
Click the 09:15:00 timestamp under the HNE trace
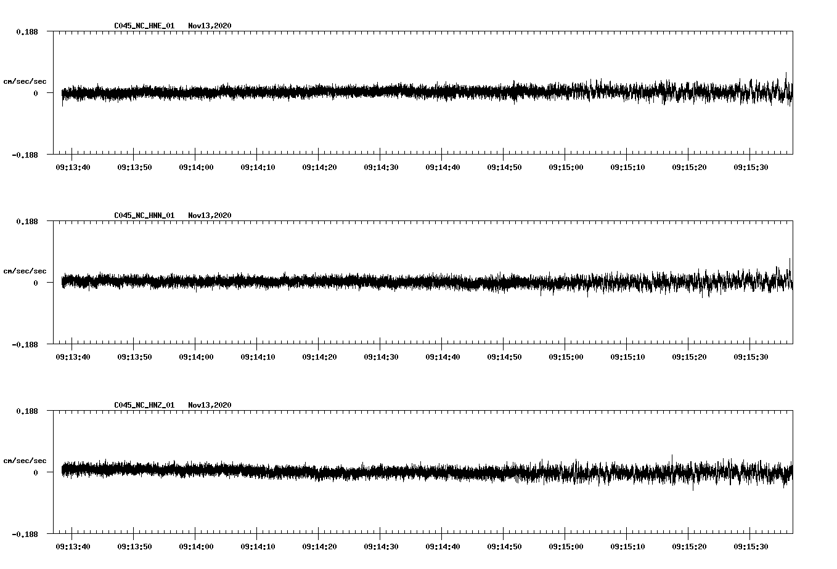565,167
